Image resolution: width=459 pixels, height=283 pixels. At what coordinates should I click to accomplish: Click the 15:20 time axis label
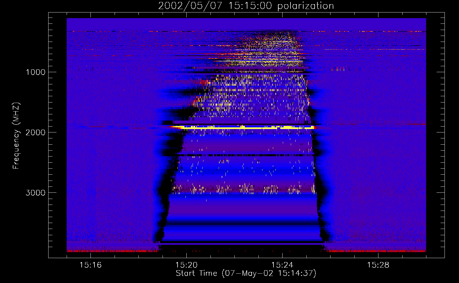(x=186, y=265)
